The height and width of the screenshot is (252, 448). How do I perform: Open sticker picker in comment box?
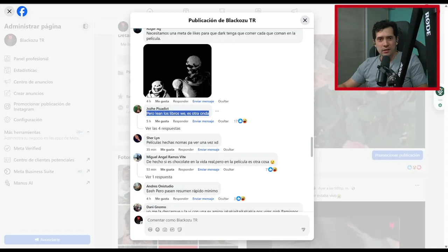[180, 230]
